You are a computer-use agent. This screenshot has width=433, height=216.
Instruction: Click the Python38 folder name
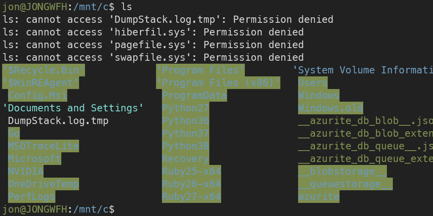tap(186, 146)
